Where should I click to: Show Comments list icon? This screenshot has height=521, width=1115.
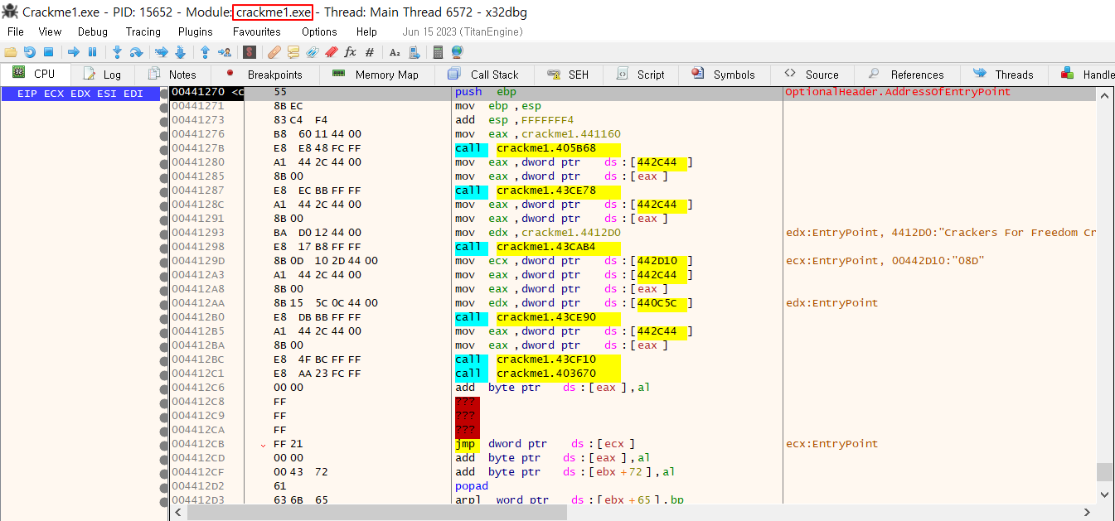pyautogui.click(x=293, y=52)
